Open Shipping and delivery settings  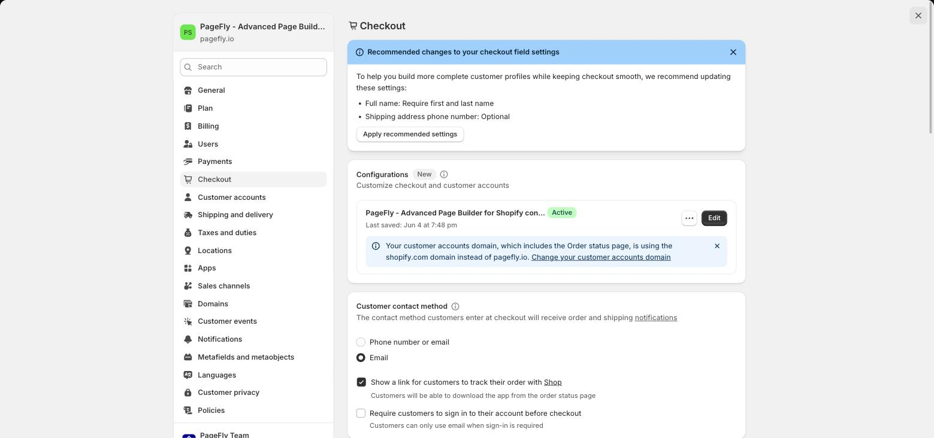pos(253,215)
